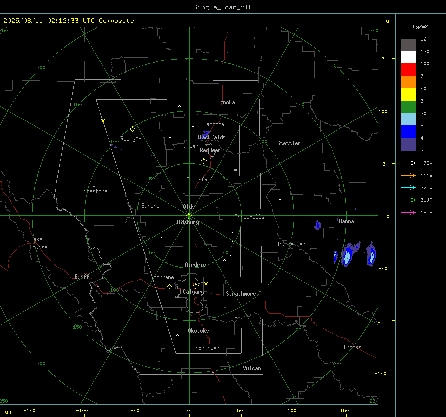Click the Drumheller city label
446x417 pixels.
[290, 244]
